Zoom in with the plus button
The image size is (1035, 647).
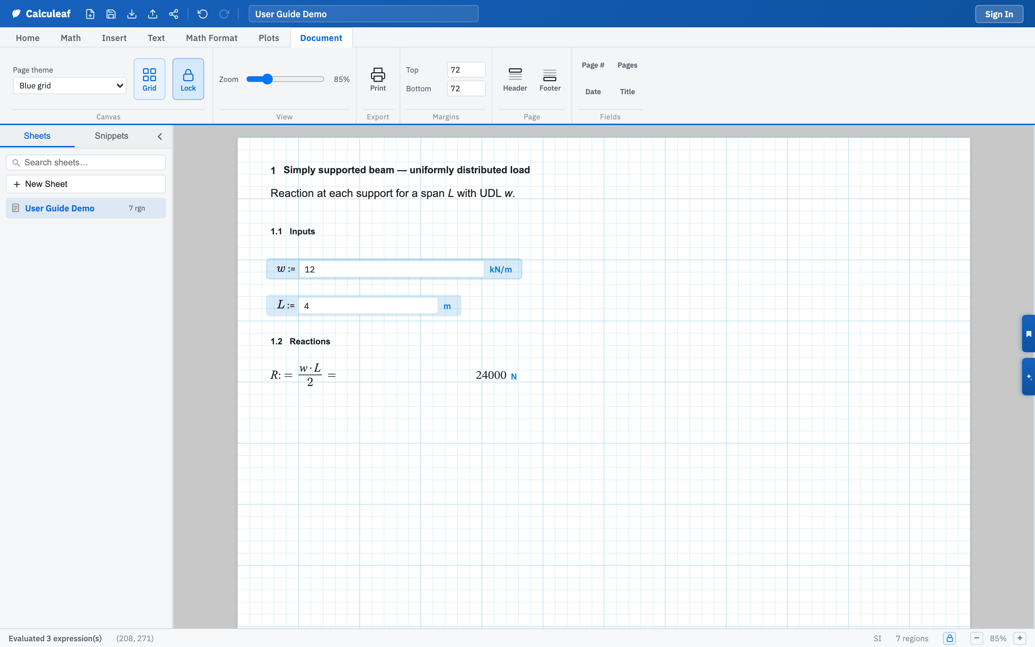1020,638
